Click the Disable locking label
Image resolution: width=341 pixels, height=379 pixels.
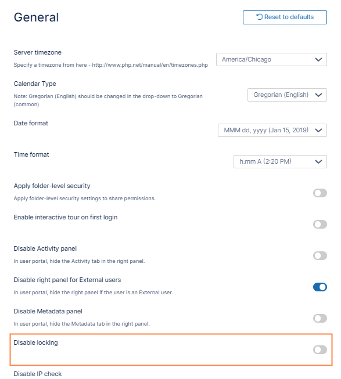pyautogui.click(x=36, y=342)
